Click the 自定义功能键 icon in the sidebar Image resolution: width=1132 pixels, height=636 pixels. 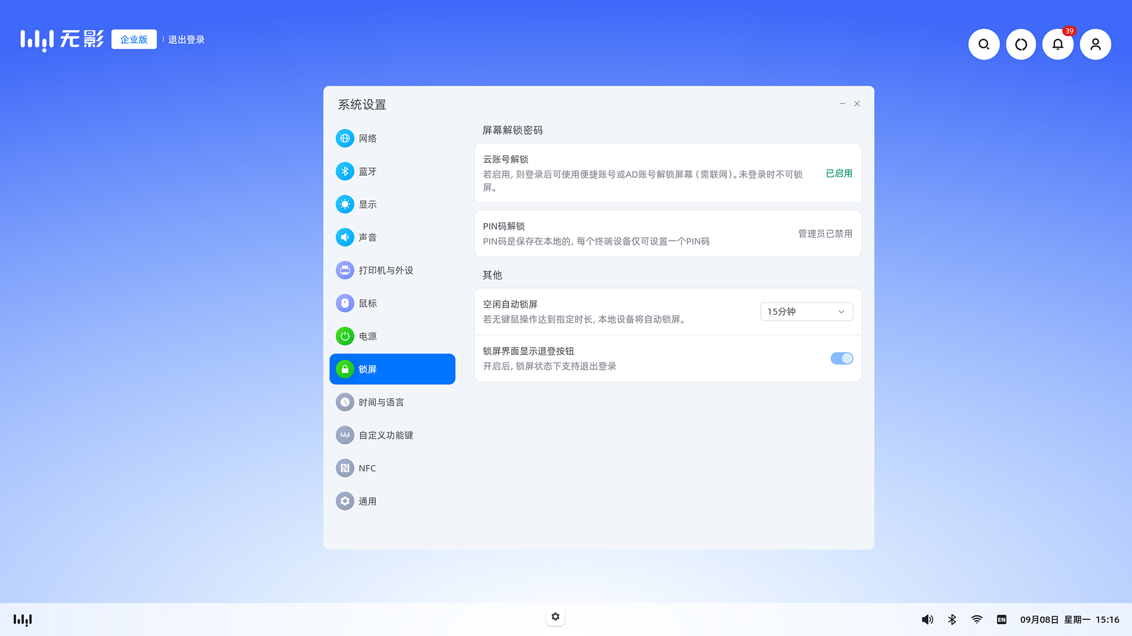click(x=345, y=435)
